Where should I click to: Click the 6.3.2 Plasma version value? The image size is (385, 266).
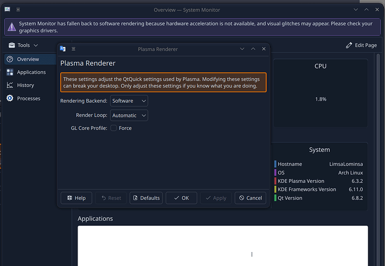357,181
